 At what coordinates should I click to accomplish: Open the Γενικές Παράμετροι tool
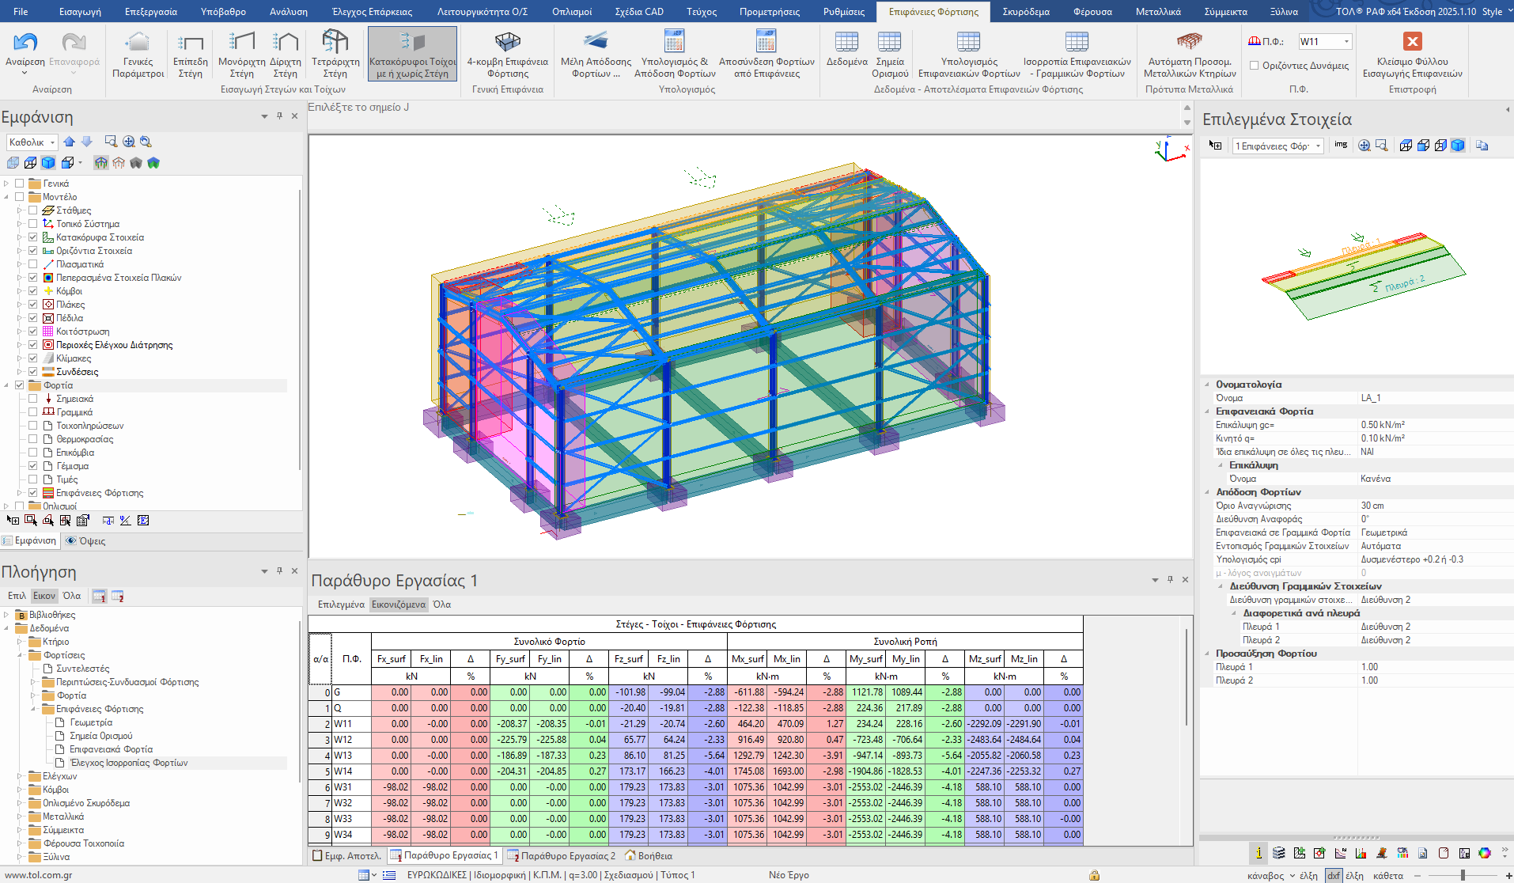(138, 42)
